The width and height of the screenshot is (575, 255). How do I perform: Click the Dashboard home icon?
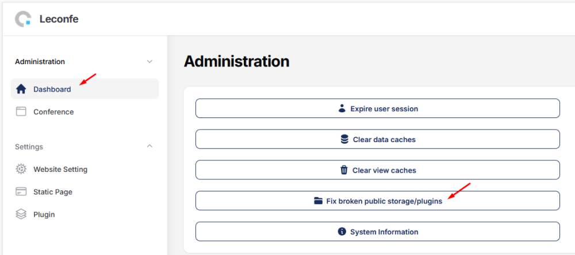[x=21, y=89]
